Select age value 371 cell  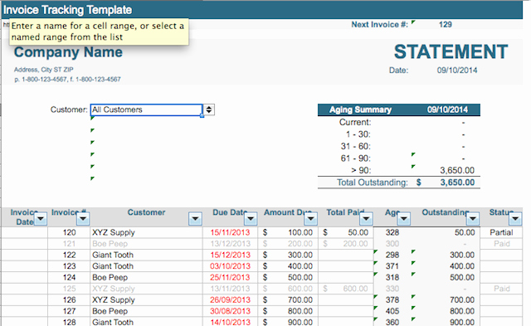click(x=392, y=266)
